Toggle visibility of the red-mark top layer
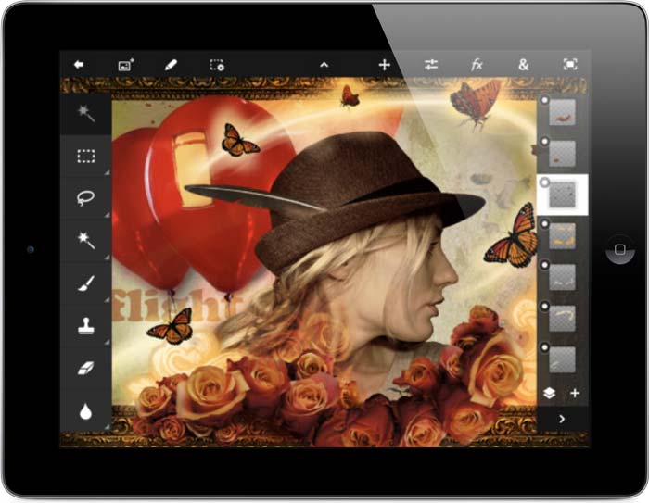The image size is (649, 503). coord(545,100)
